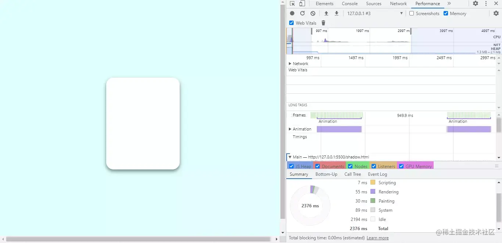Click the Web Vitals track label
Screen dimensions: 502x243
click(298, 70)
